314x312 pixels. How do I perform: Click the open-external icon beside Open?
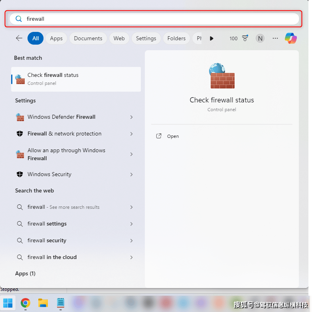pyautogui.click(x=159, y=136)
